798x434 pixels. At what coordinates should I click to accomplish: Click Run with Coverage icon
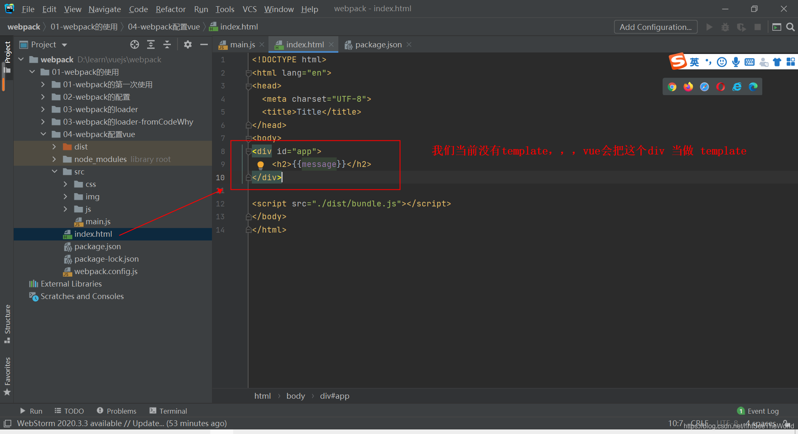click(741, 27)
